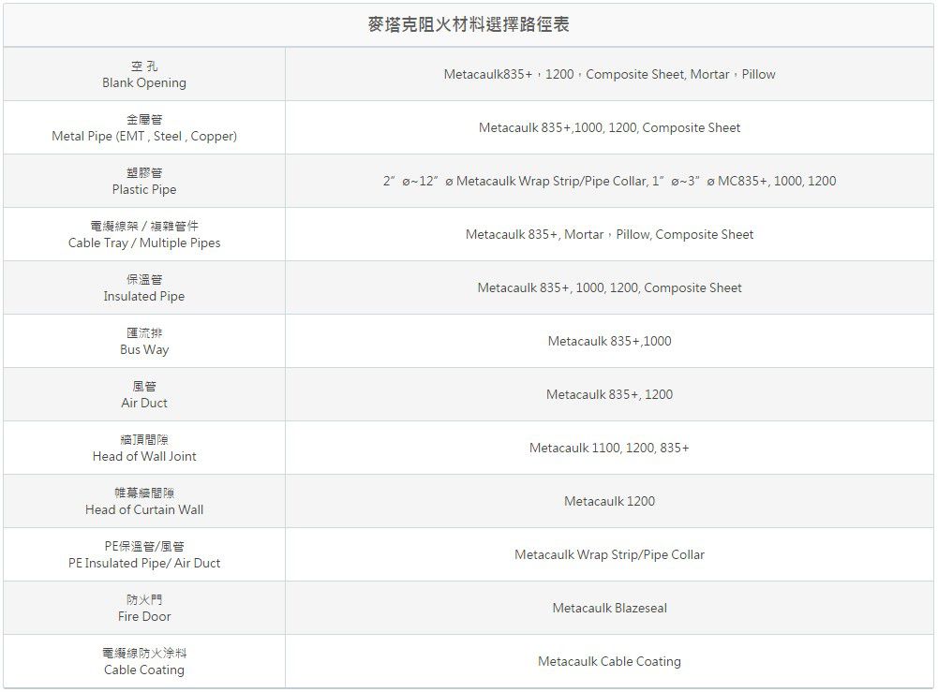
Task: Click Metacaulk 835+, 1000, 1200, Composite Sheet for Insulated Pipe
Action: (610, 287)
